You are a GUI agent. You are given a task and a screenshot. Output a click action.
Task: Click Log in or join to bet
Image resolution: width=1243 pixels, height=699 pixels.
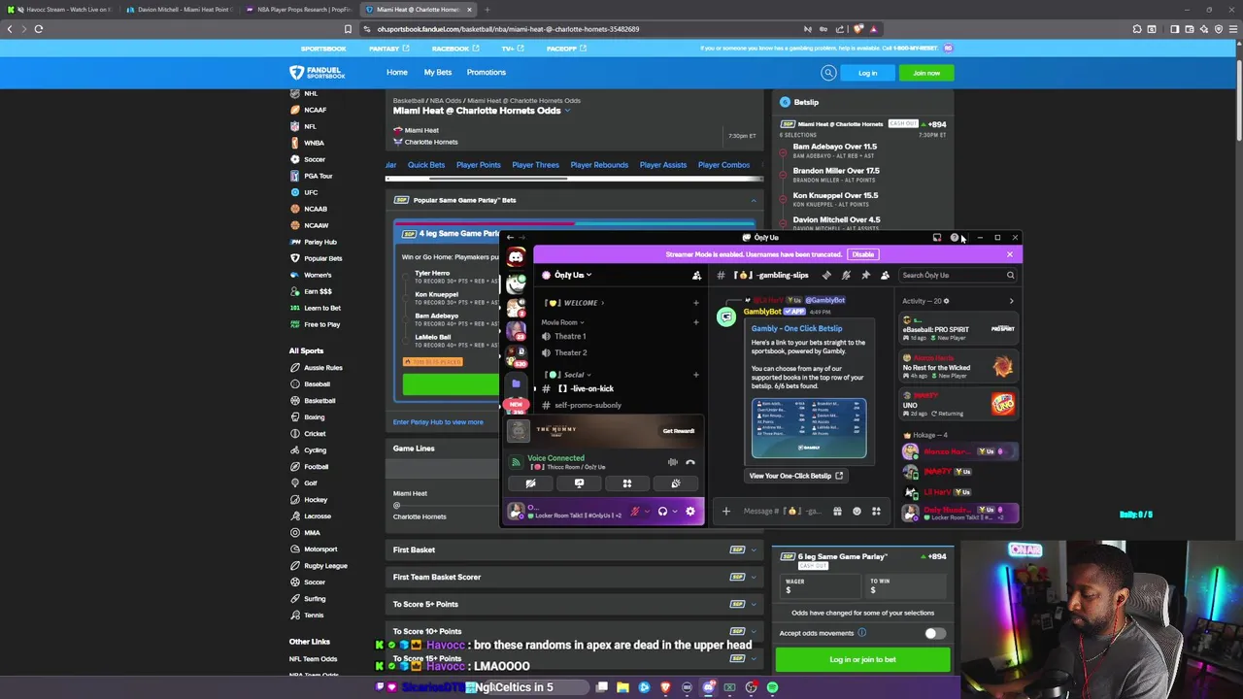(862, 660)
